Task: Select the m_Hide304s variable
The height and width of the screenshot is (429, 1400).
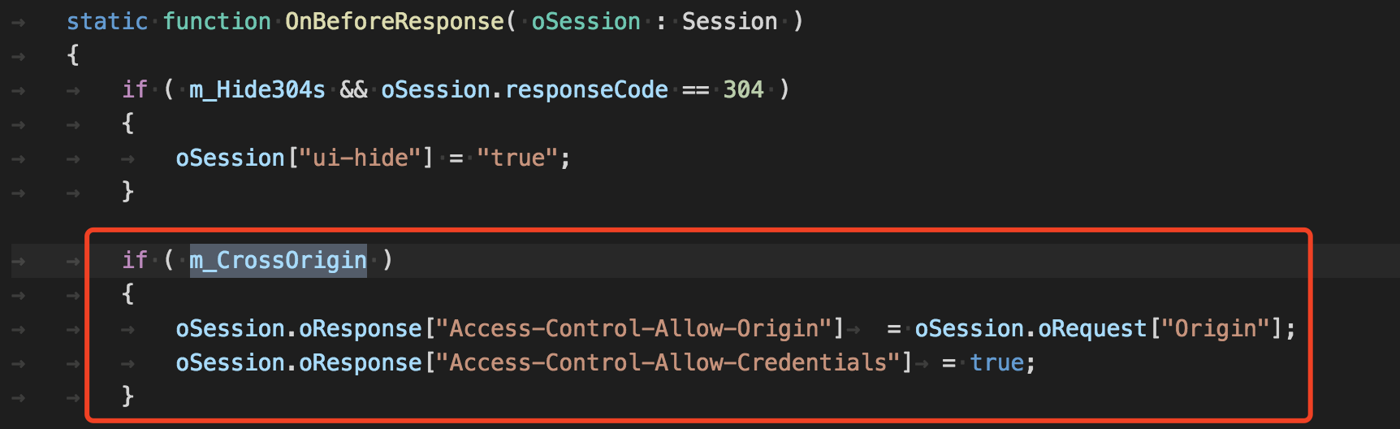Action: (x=257, y=89)
